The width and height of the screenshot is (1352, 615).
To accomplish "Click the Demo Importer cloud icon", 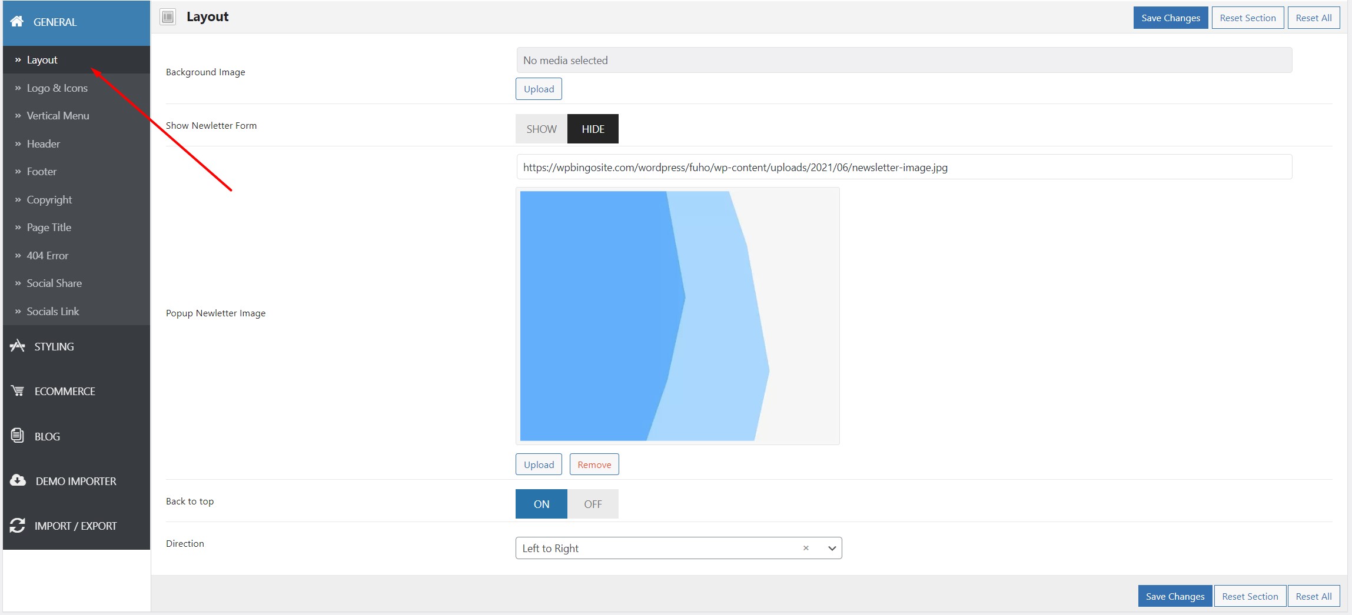I will pyautogui.click(x=18, y=480).
